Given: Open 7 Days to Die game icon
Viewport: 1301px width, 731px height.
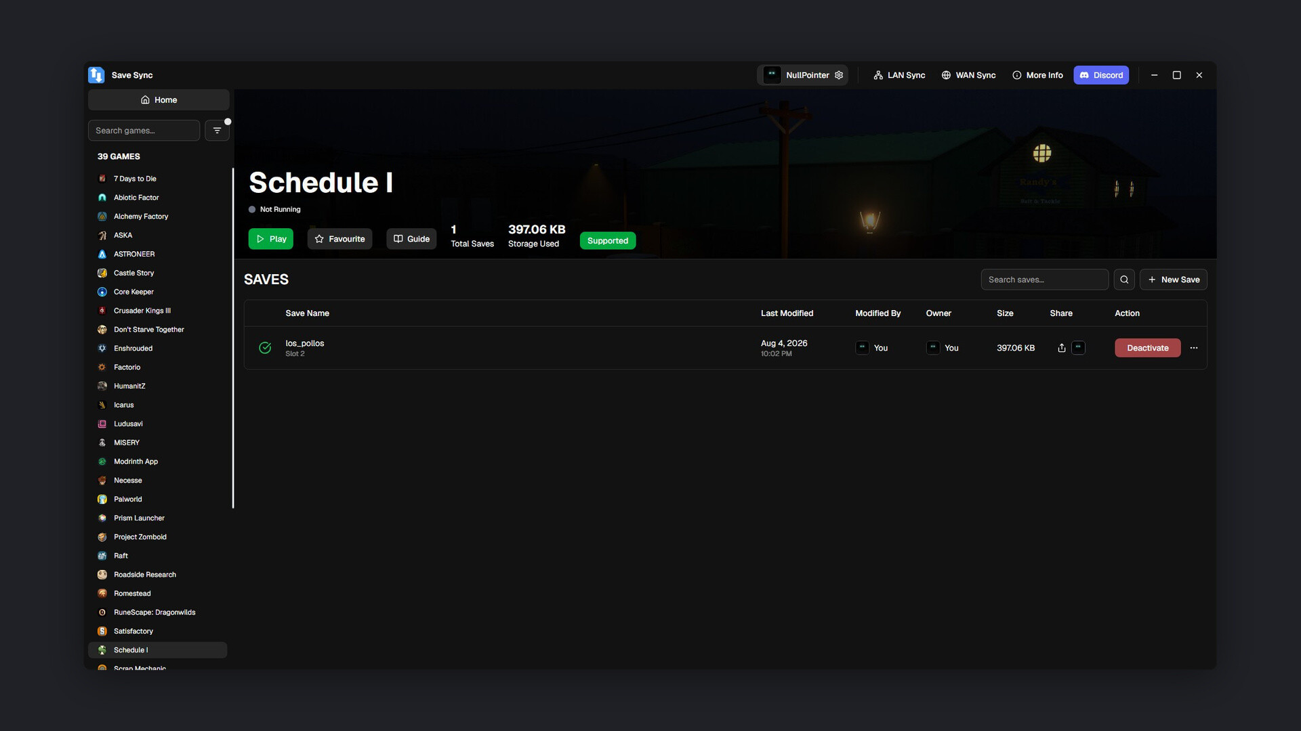Looking at the screenshot, I should point(102,179).
